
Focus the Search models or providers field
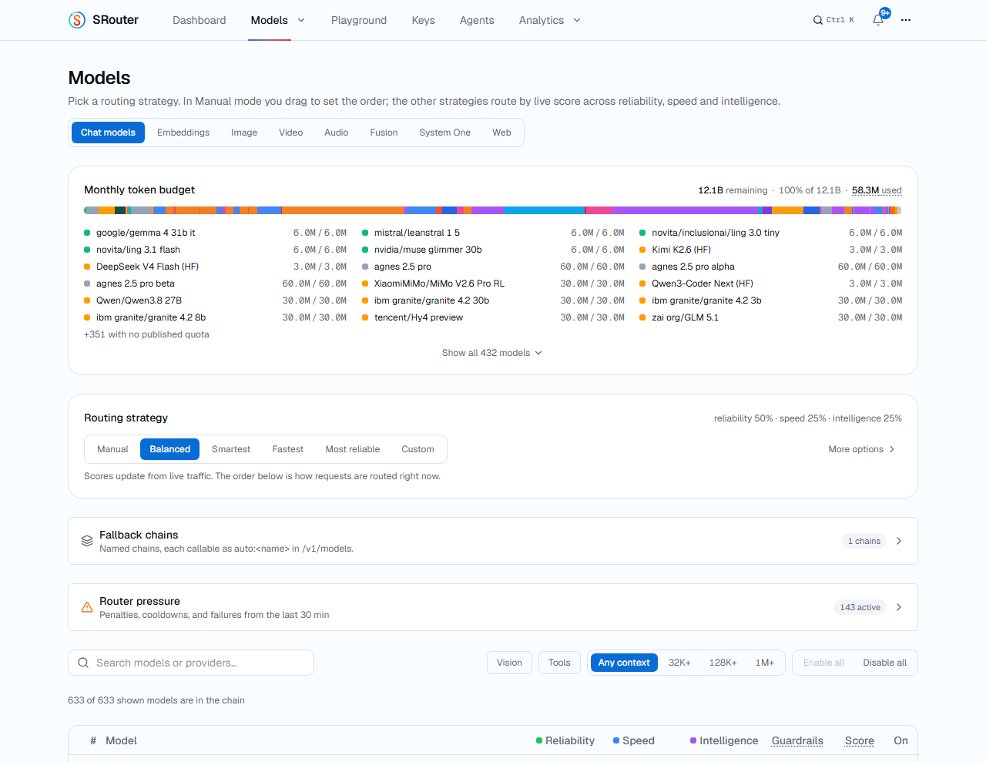(x=191, y=663)
